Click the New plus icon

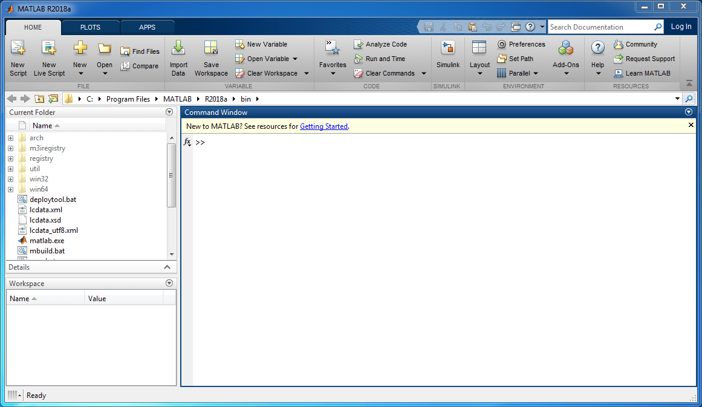80,48
